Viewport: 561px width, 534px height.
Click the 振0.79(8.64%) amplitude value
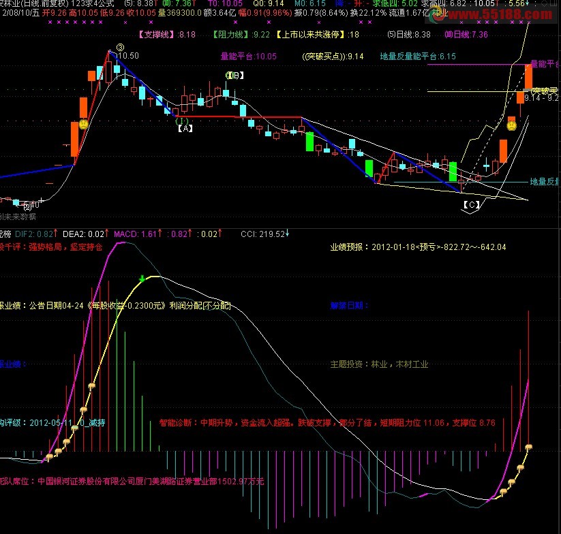pyautogui.click(x=321, y=13)
